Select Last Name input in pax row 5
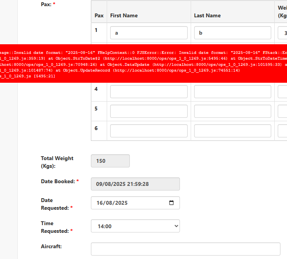 click(233, 111)
